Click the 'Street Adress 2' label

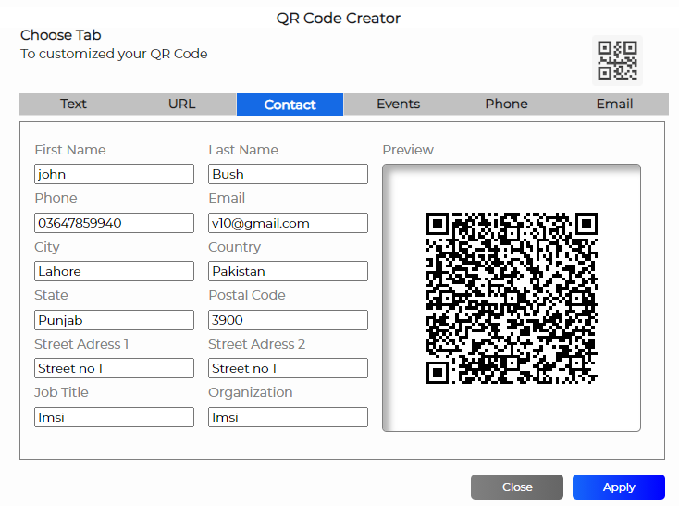pos(257,344)
